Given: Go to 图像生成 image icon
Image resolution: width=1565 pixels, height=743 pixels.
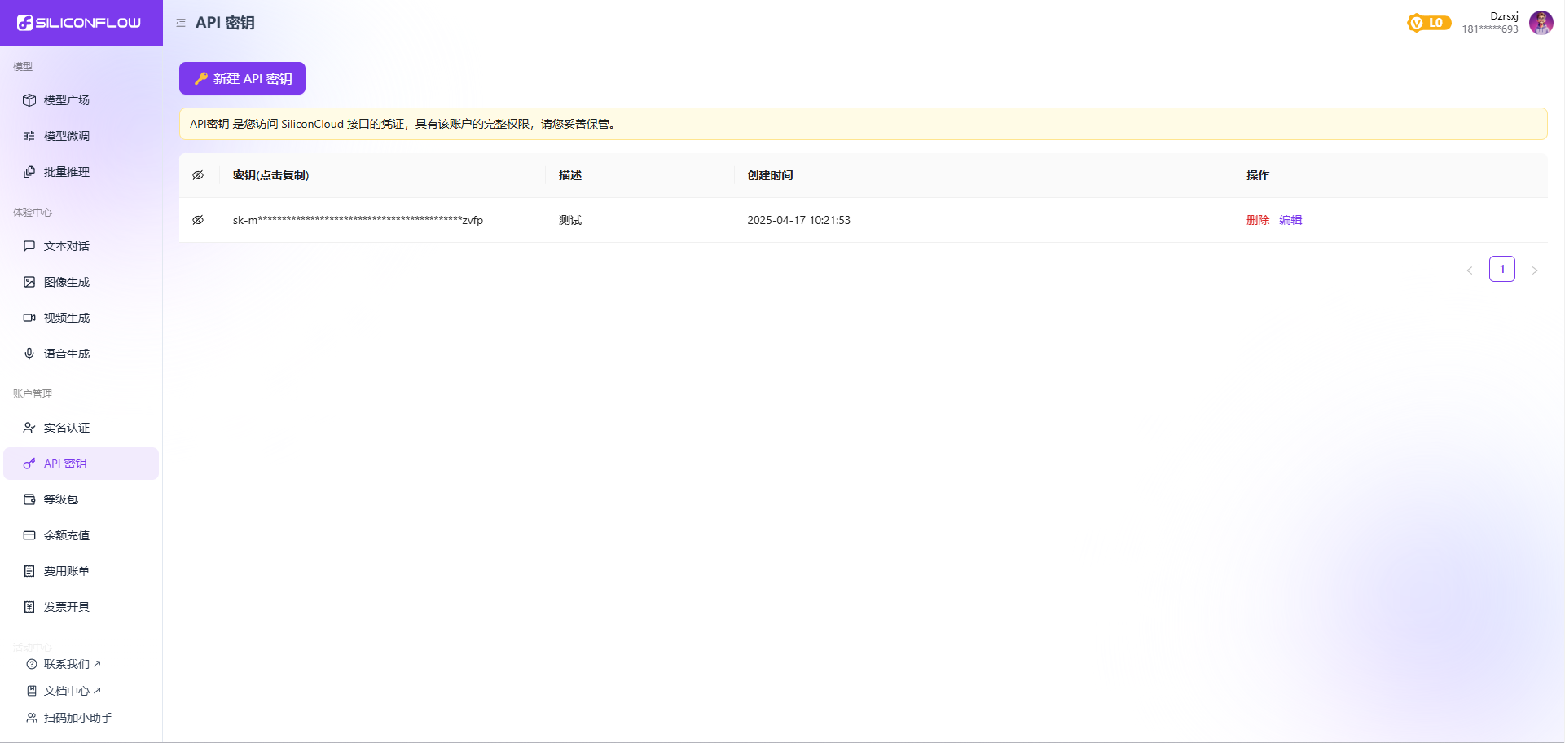Looking at the screenshot, I should point(29,282).
